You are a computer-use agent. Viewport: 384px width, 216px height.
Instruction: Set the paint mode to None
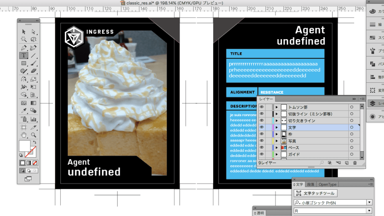(35, 163)
